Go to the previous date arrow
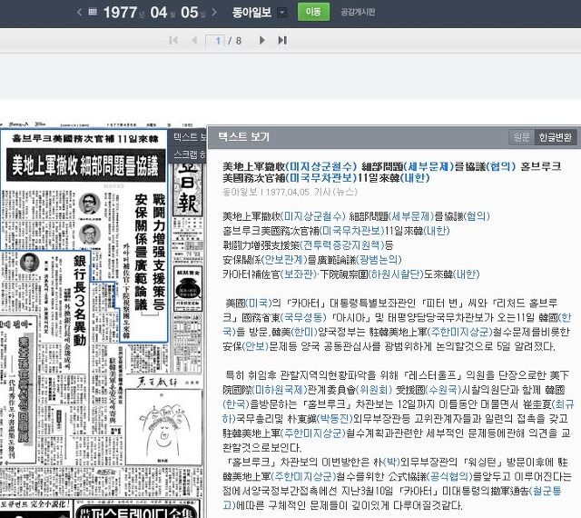Image resolution: width=581 pixels, height=518 pixels. coord(79,12)
